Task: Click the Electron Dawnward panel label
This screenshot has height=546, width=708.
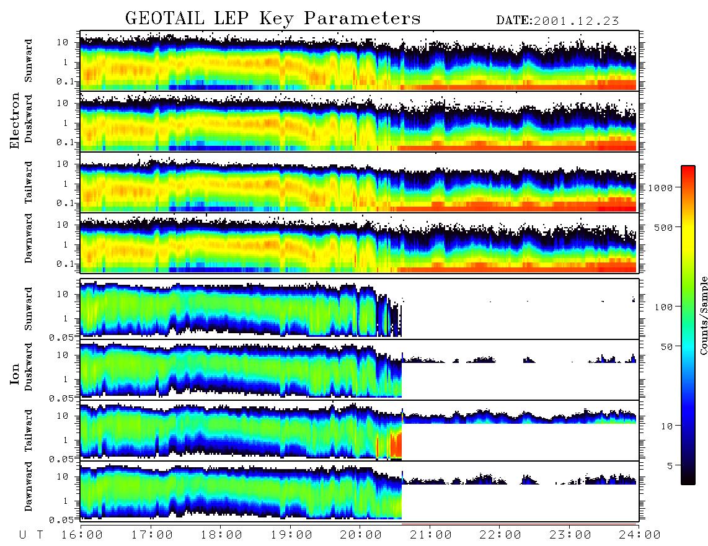Action: point(29,239)
